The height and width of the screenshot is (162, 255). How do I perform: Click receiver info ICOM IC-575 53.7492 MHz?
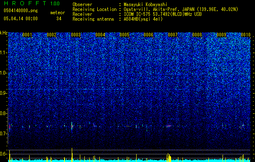(163, 14)
